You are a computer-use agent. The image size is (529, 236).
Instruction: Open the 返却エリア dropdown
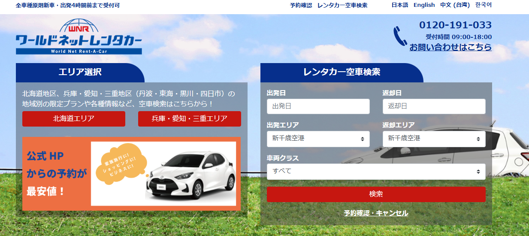coord(434,139)
